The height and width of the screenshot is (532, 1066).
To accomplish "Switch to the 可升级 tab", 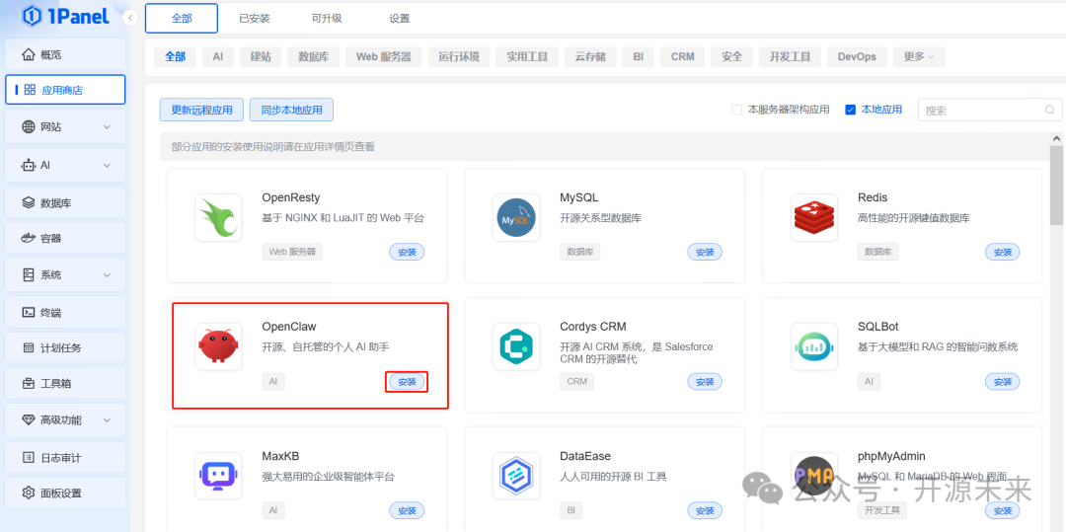I will click(x=326, y=19).
